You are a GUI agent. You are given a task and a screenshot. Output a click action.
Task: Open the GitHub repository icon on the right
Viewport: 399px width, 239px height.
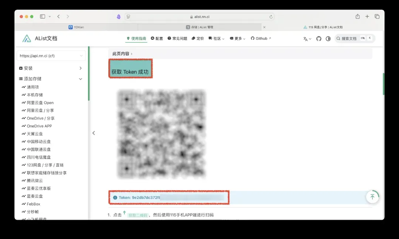point(319,39)
